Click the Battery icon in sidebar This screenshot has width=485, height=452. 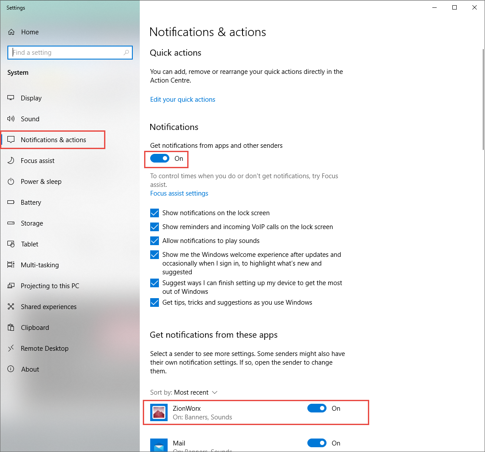[11, 202]
